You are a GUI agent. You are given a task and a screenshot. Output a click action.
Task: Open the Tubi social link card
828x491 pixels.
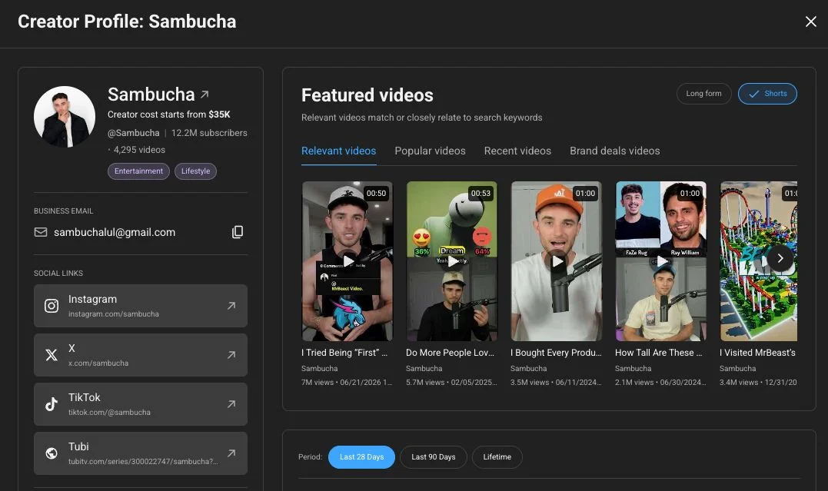pos(141,453)
